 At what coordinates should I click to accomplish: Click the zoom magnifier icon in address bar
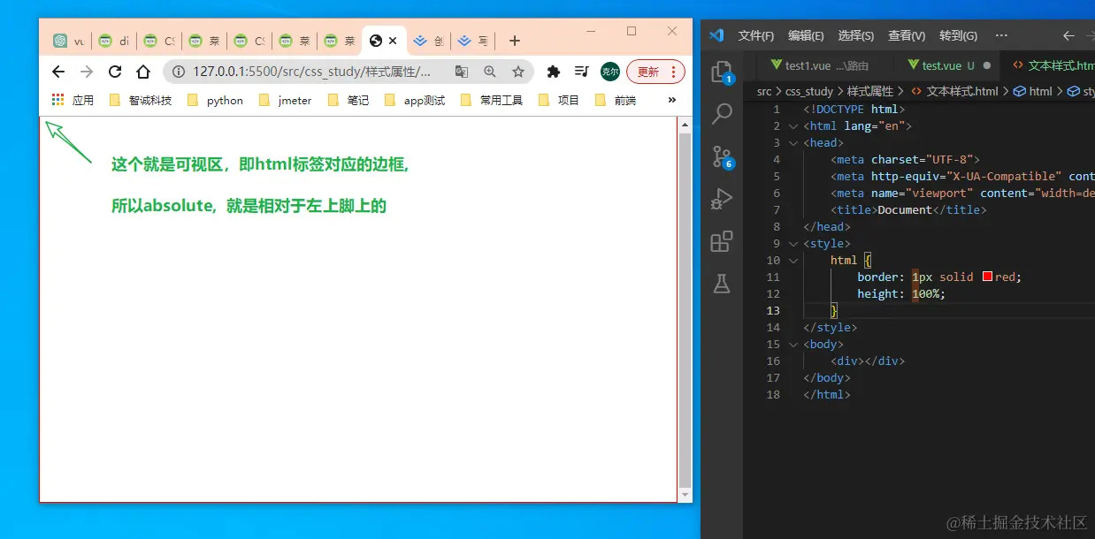pos(490,72)
